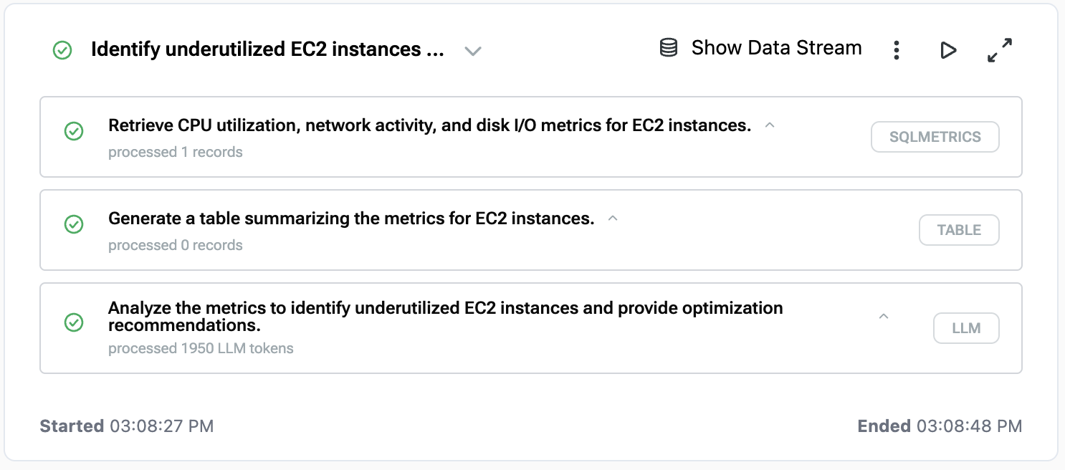
Task: Click the Show Data Stream text link
Action: pos(776,48)
